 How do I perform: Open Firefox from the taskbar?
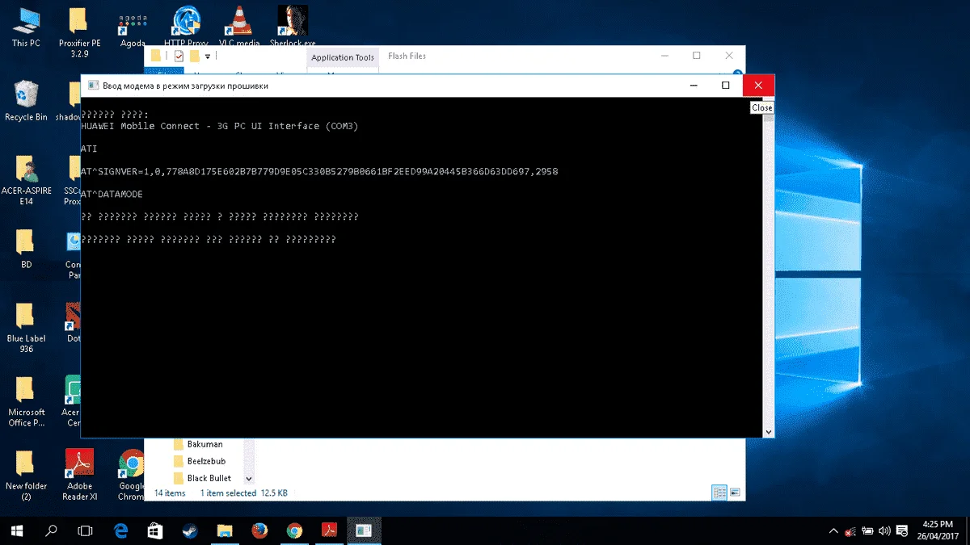[259, 531]
